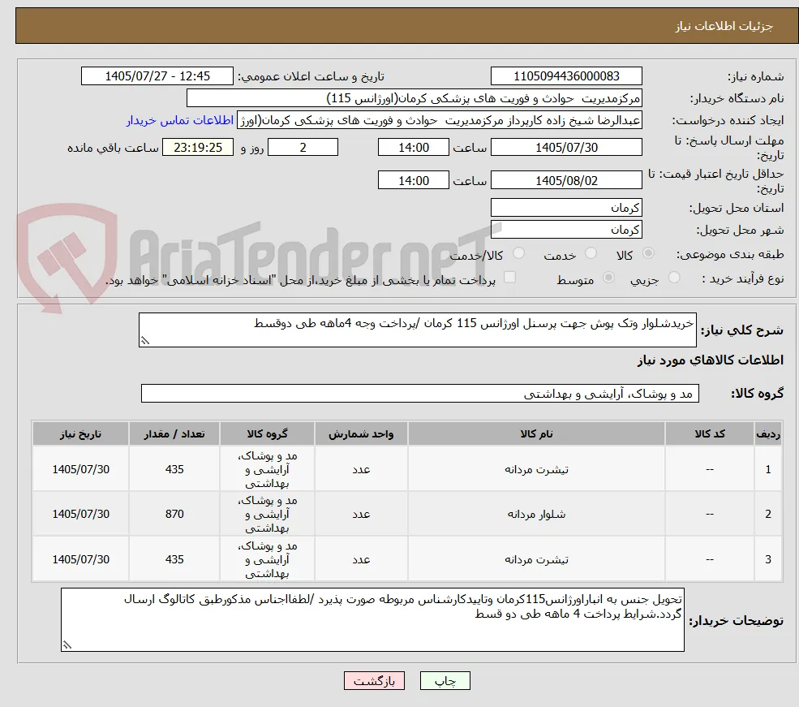Screen dimensions: 799x707
Task: Open اطلاعات تماس خریدار link
Action: click(180, 120)
